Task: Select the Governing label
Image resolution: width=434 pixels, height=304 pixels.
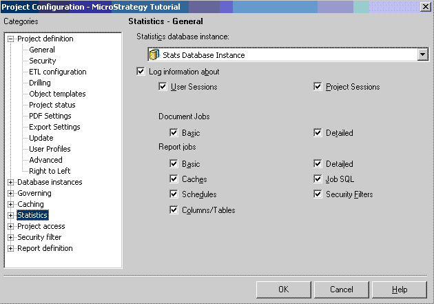Action: tap(34, 193)
